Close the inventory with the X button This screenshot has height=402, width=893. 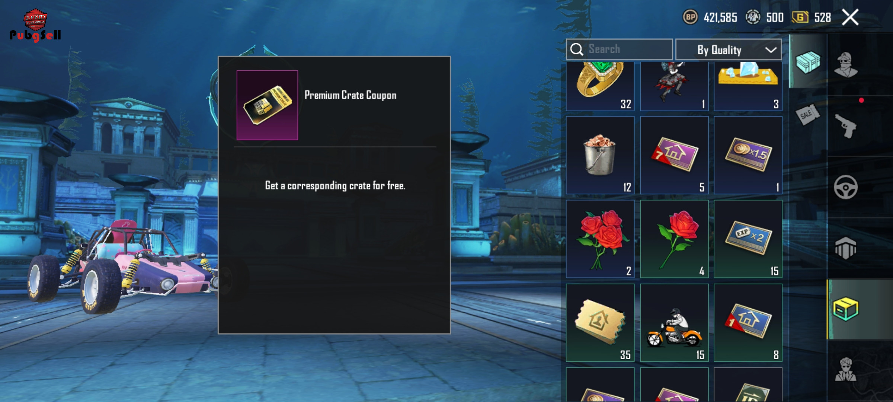[850, 17]
